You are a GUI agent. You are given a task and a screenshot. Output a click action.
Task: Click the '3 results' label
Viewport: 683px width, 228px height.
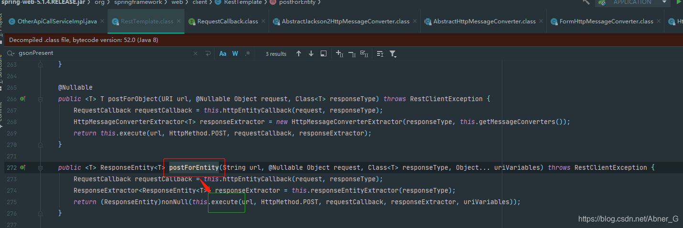point(276,54)
